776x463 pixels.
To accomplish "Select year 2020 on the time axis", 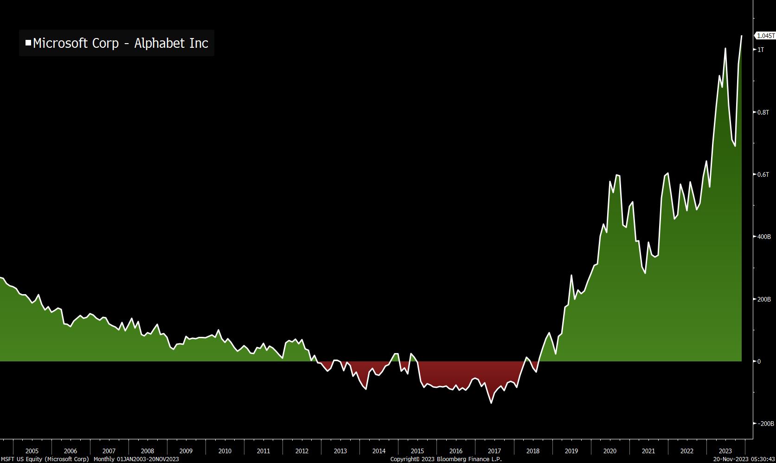I will click(x=610, y=451).
